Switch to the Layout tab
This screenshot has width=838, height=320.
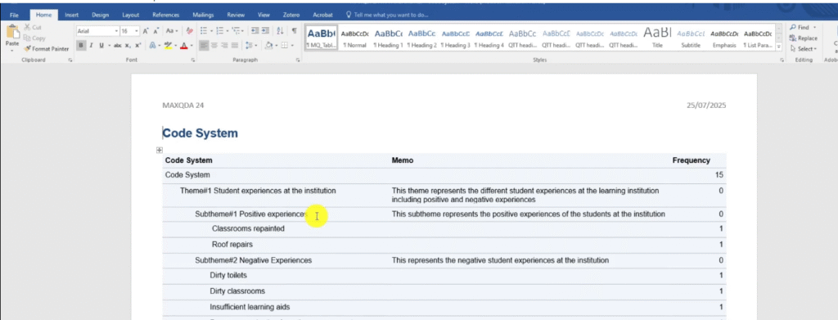[130, 15]
